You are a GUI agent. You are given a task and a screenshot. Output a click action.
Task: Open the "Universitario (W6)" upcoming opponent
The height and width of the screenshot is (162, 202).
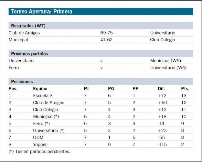point(168,68)
